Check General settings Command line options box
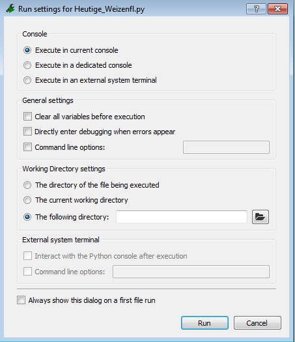The image size is (295, 342). pos(27,147)
